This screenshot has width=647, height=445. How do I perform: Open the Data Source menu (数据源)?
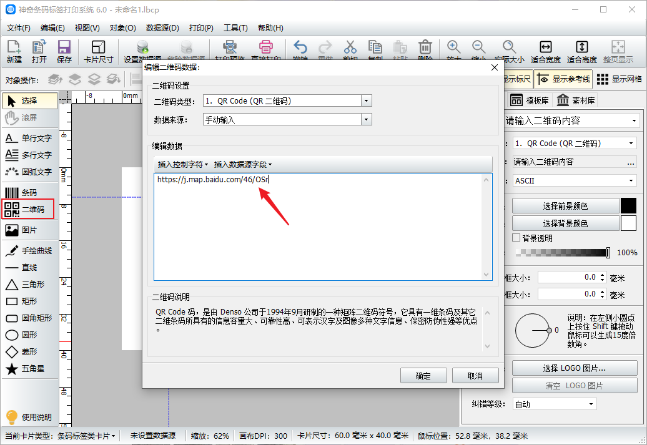(x=162, y=28)
